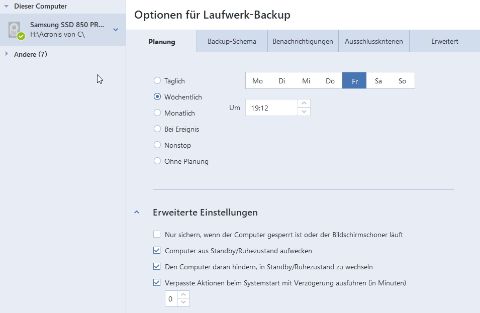Click the 19:12 time input field
This screenshot has width=480, height=313.
coord(271,108)
